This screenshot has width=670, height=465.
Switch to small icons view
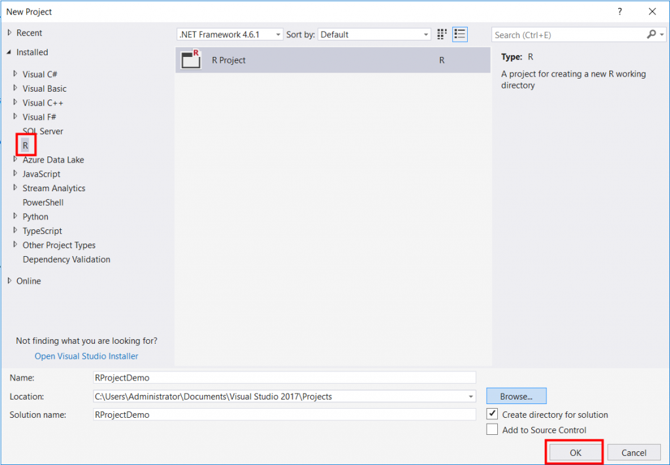click(442, 34)
